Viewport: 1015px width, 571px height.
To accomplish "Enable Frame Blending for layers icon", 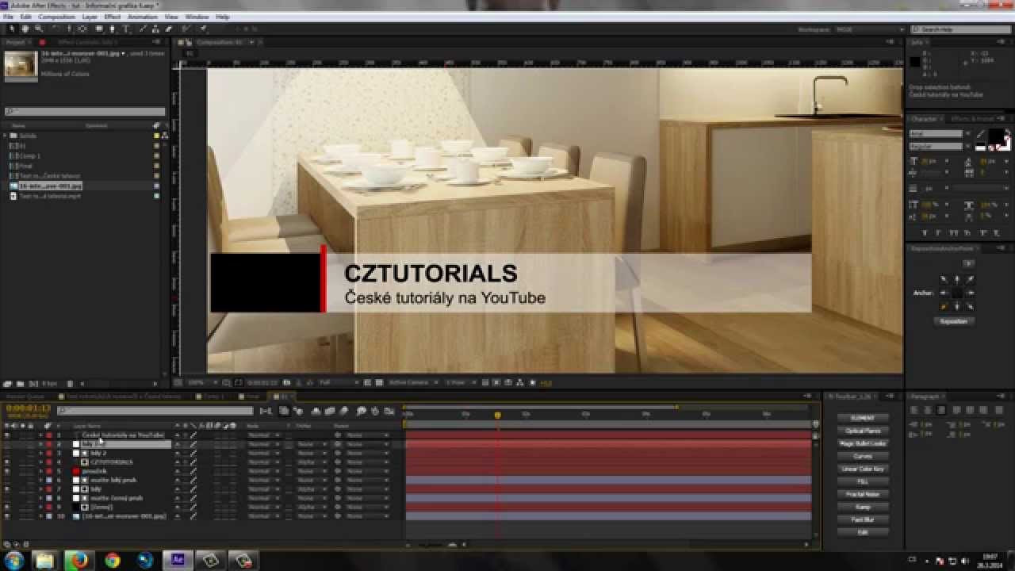I will pyautogui.click(x=330, y=411).
